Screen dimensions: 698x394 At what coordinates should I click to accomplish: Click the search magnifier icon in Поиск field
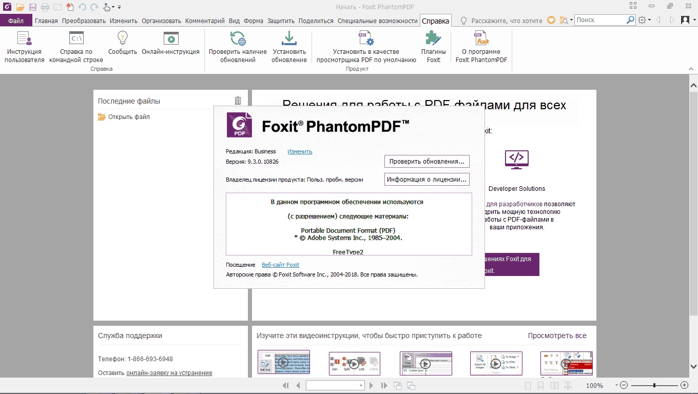630,20
